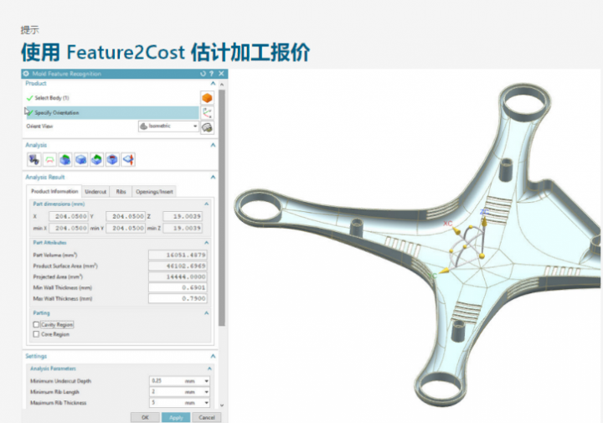This screenshot has height=423, width=603.
Task: Collapse the Analysis Result section
Action: coord(213,177)
